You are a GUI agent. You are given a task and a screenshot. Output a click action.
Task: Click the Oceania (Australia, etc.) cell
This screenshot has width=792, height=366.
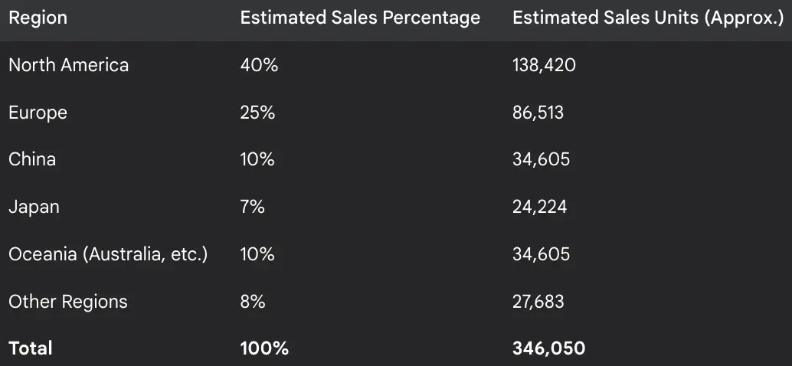click(108, 254)
